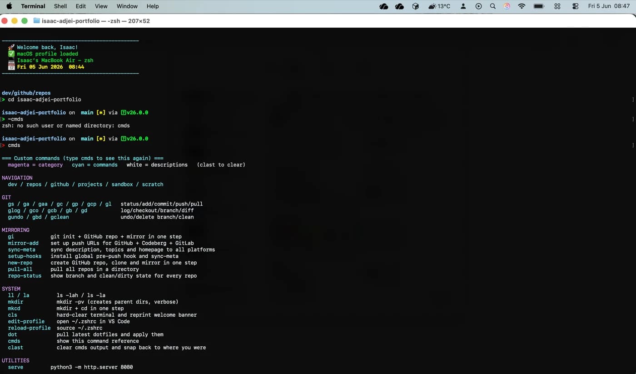
Task: Click the 'zsh: no such user' error line
Action: click(66, 126)
